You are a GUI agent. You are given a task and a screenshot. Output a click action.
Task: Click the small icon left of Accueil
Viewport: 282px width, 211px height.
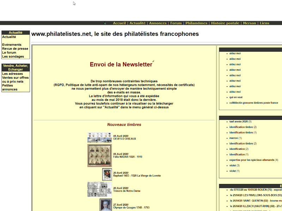(x=104, y=23)
